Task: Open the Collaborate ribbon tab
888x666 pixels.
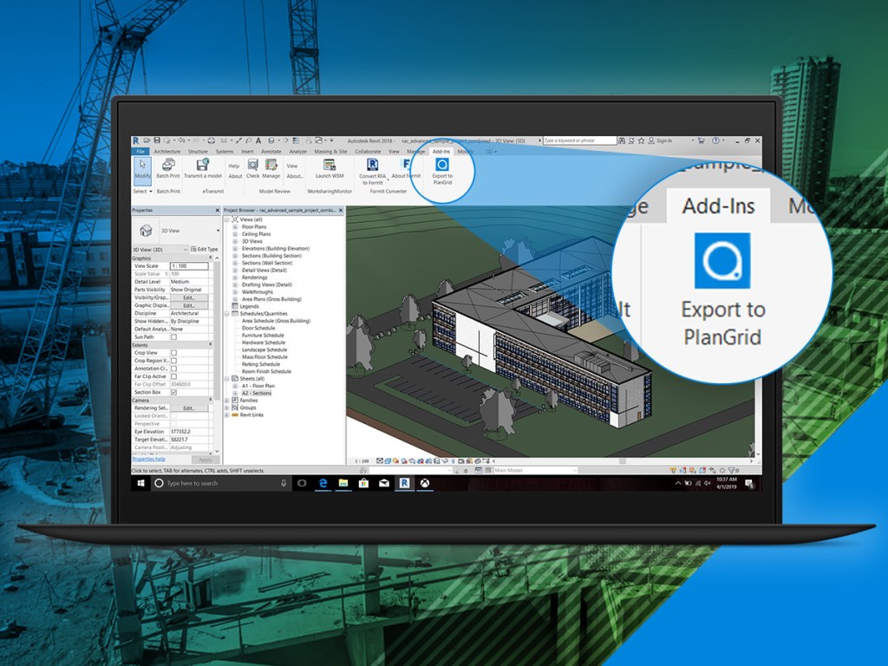Action: [x=368, y=151]
